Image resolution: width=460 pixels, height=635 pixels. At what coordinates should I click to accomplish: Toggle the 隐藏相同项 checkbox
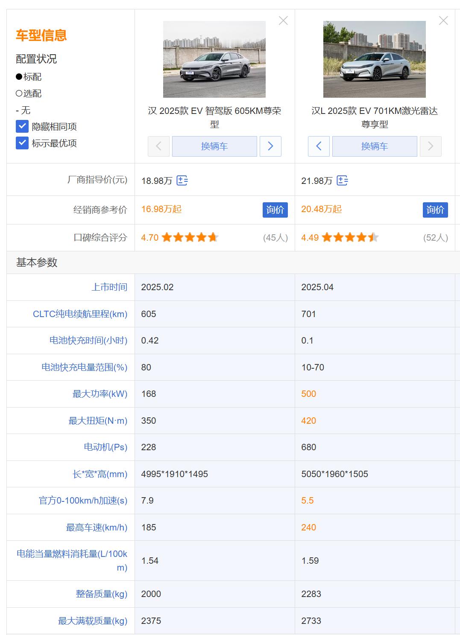click(x=22, y=126)
